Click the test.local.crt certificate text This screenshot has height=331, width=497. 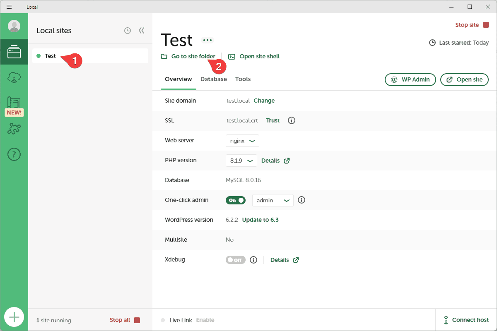pos(242,120)
